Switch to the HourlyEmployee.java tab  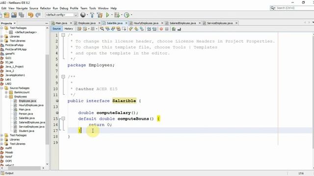coord(146,23)
